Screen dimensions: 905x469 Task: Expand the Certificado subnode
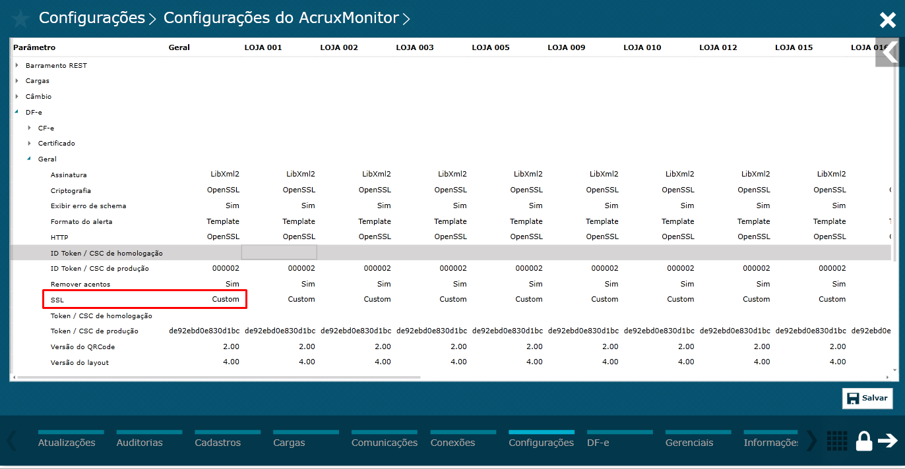pos(30,144)
